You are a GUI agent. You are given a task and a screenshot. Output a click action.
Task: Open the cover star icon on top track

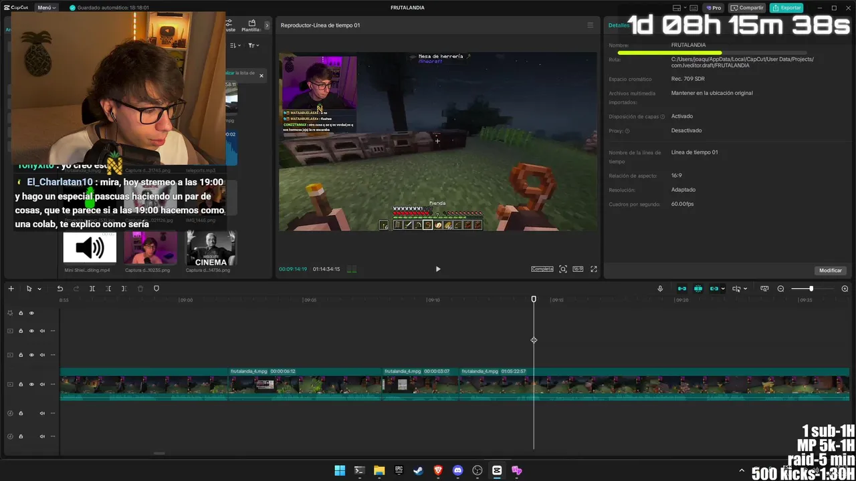point(10,313)
